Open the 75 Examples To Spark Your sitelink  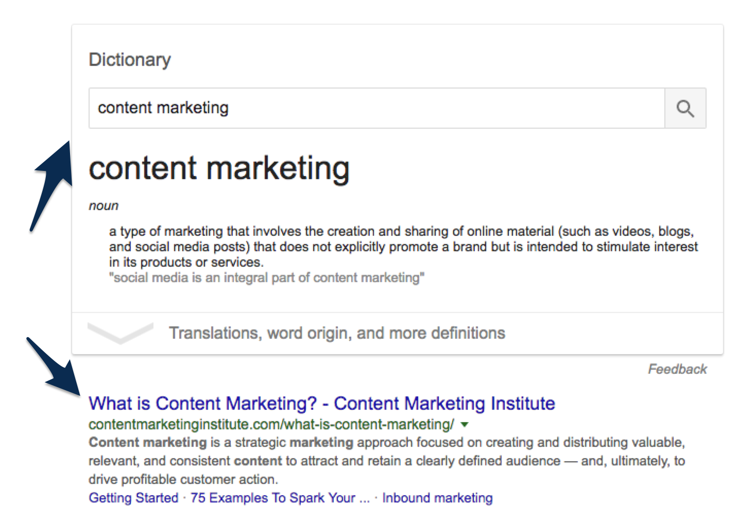[x=280, y=498]
